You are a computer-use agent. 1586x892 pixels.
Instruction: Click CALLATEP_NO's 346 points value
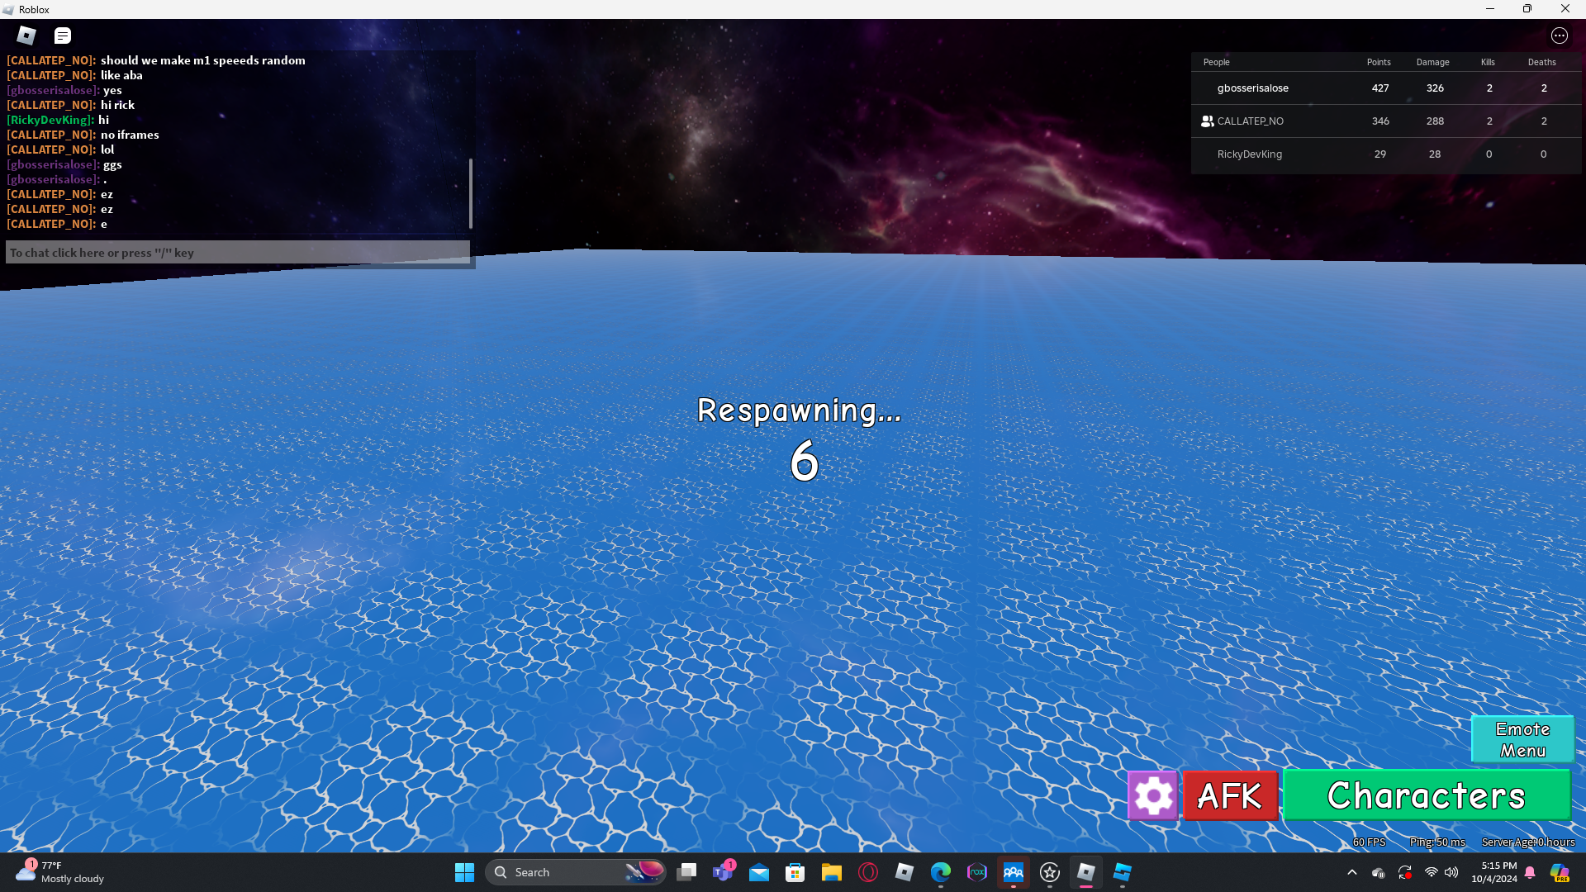1380,121
